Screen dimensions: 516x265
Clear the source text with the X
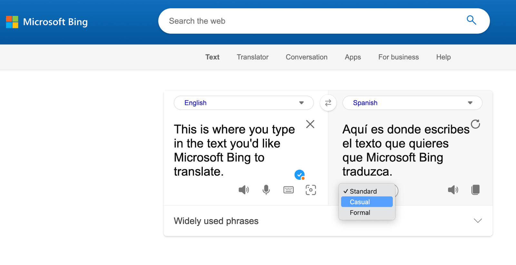[x=310, y=124]
